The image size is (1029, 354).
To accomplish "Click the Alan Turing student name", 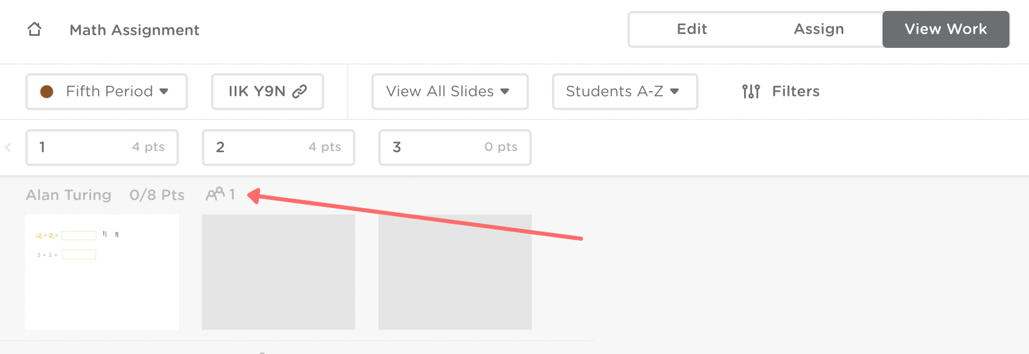I will click(x=69, y=195).
